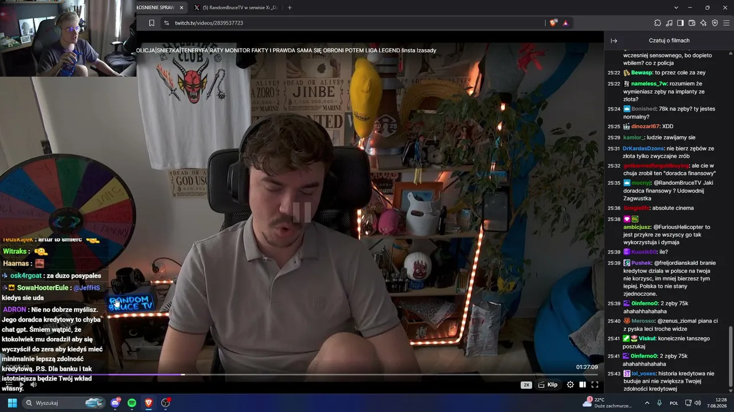Viewport: 734px width, 412px height.
Task: Open a new browser tab
Action: pyautogui.click(x=290, y=7)
